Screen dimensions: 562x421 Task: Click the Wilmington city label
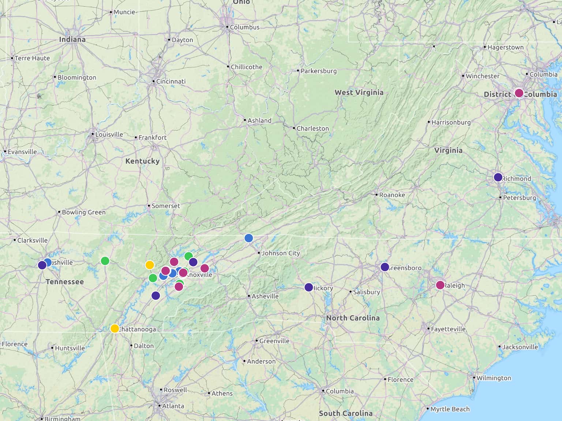494,378
